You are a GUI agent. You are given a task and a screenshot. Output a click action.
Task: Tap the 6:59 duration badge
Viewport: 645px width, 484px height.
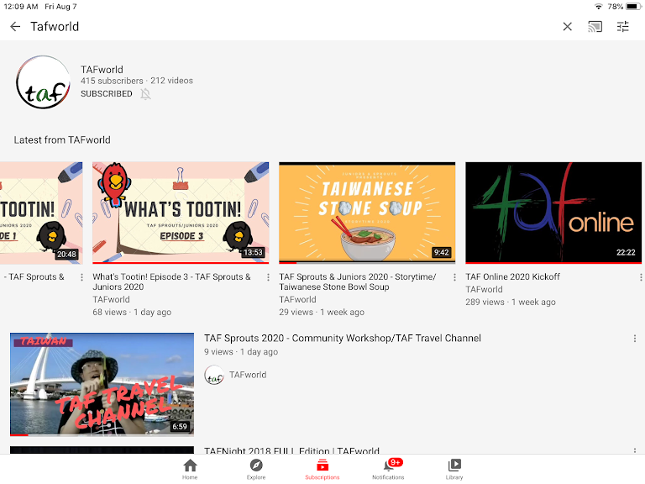[180, 426]
